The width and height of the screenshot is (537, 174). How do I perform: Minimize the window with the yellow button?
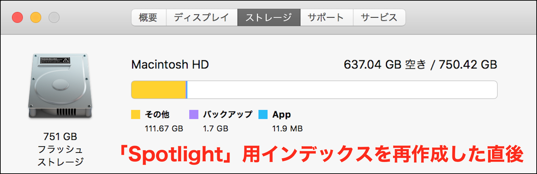point(36,17)
